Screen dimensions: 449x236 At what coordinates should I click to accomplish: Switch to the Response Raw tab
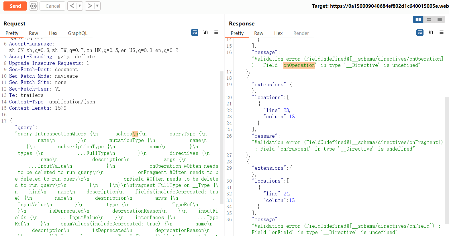pos(259,33)
